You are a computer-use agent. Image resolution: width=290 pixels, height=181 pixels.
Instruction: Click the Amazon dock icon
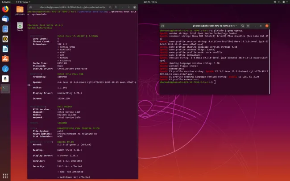[x=5, y=78]
